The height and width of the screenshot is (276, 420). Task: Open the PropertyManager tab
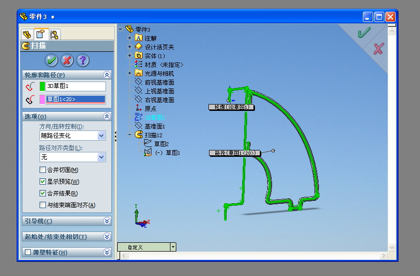point(41,34)
